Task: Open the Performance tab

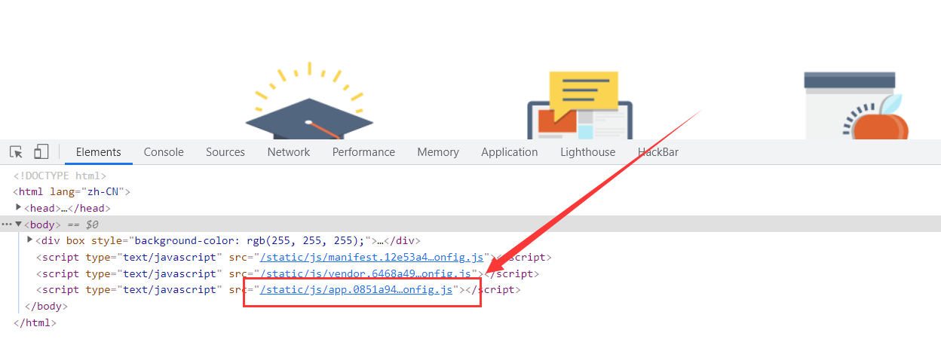Action: click(363, 152)
